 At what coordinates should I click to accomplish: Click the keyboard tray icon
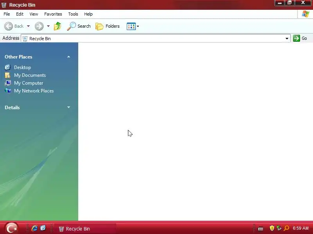(x=261, y=229)
